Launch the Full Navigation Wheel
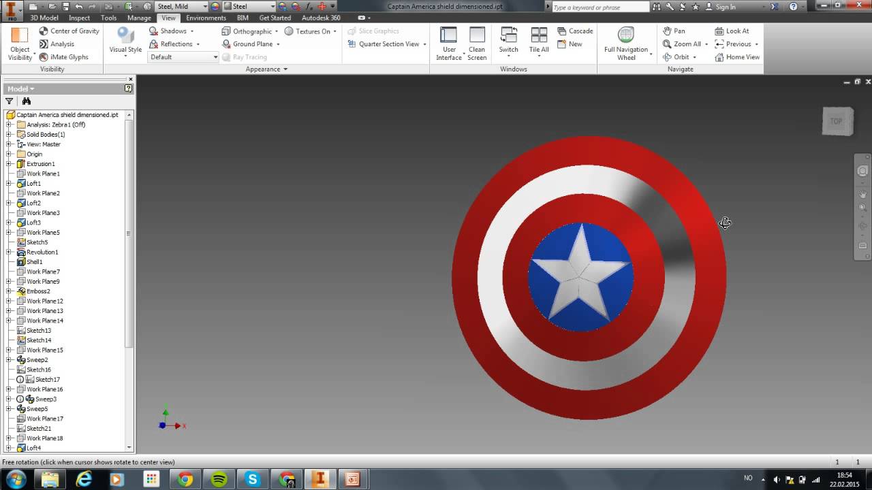 click(x=626, y=44)
